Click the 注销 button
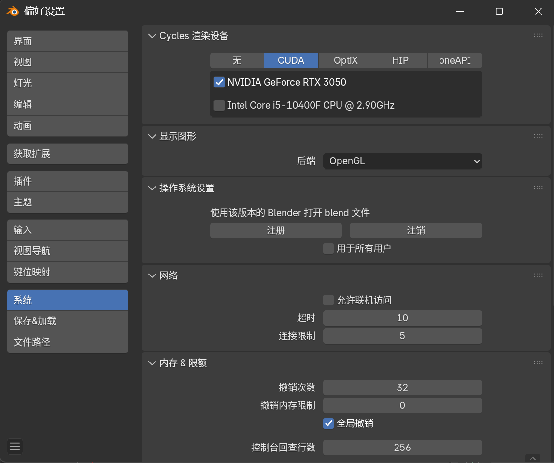This screenshot has width=554, height=463. [416, 231]
